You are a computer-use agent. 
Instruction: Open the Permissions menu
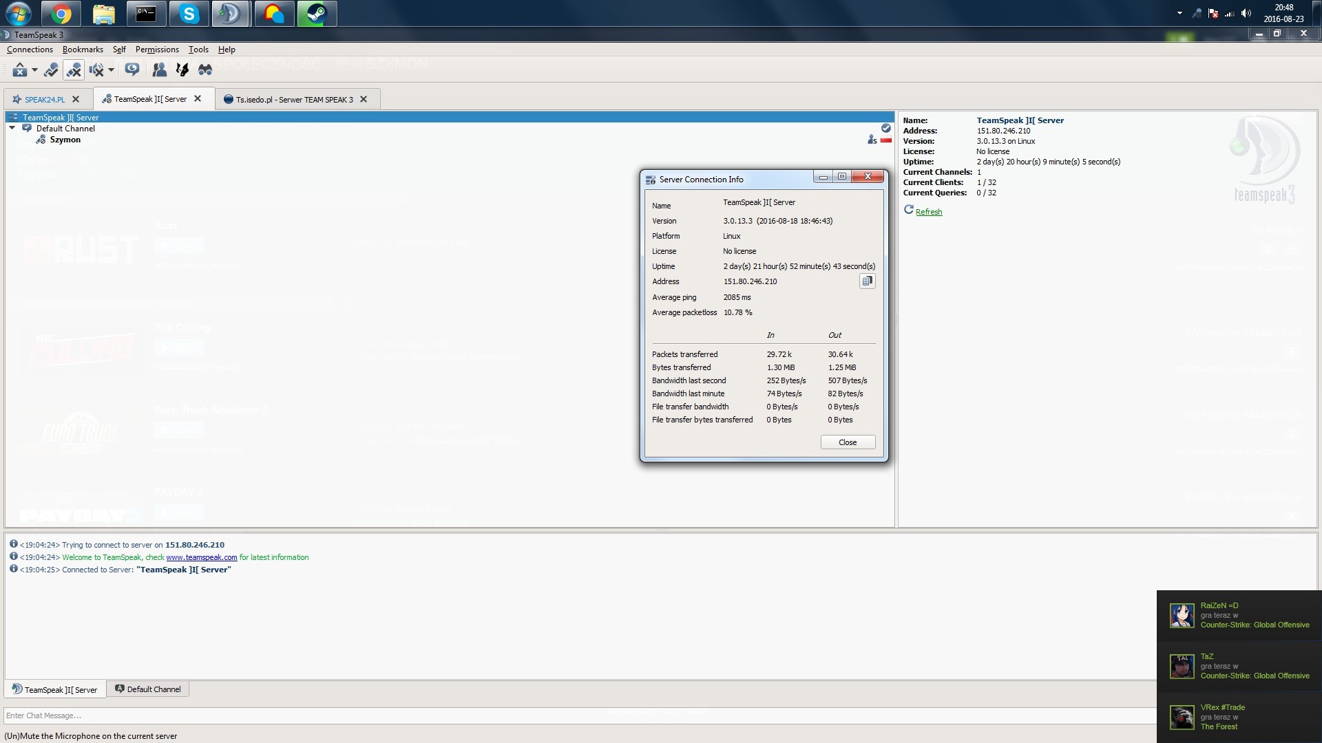tap(157, 50)
